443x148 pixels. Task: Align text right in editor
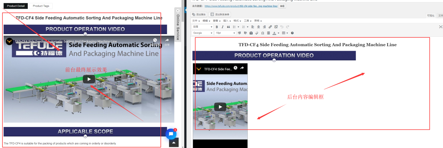[x=264, y=27]
